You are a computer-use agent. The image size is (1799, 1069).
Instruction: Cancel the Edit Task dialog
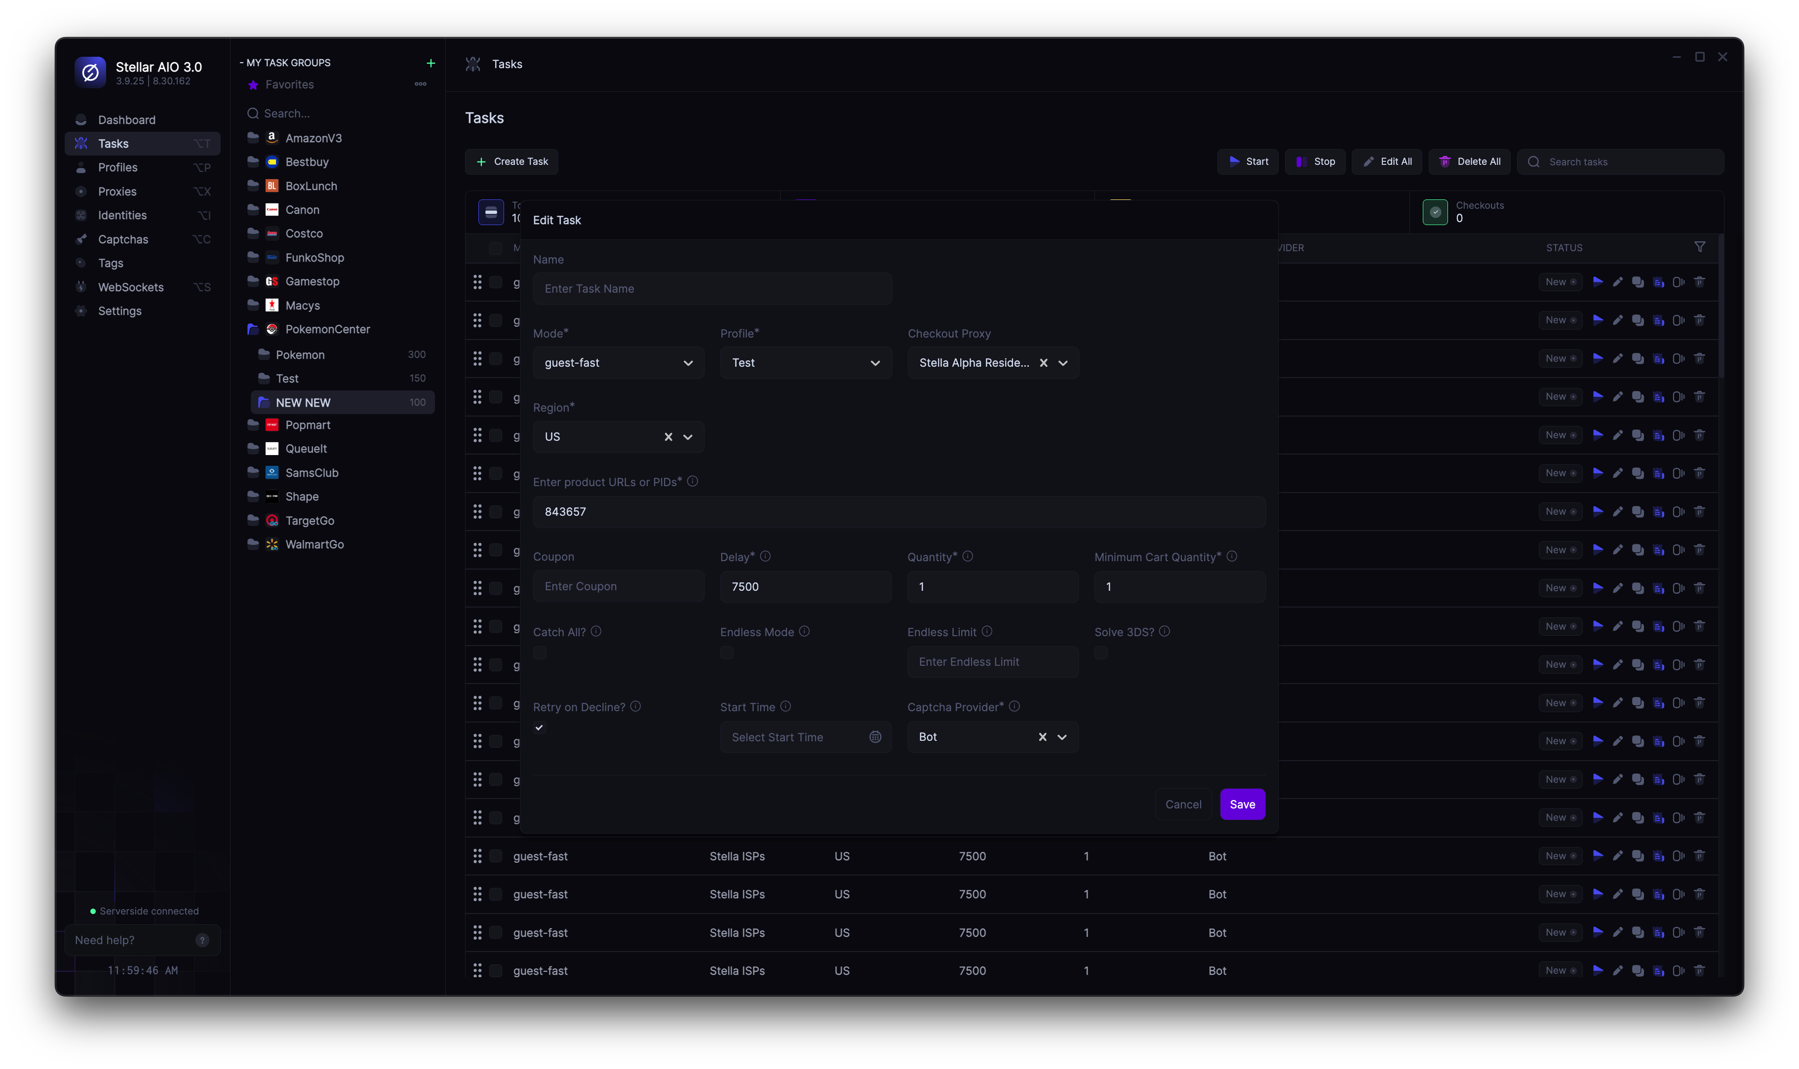1182,804
